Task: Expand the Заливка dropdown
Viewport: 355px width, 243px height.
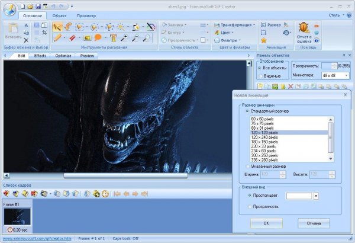Action: click(x=174, y=24)
